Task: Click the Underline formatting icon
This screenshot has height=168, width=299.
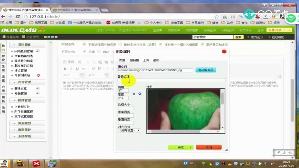Action: coord(77,69)
